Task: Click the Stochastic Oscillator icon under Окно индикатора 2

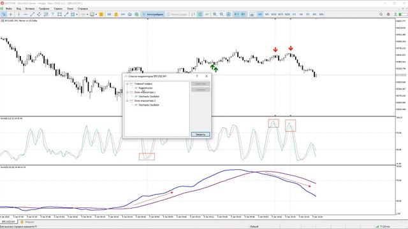Action: pos(136,105)
